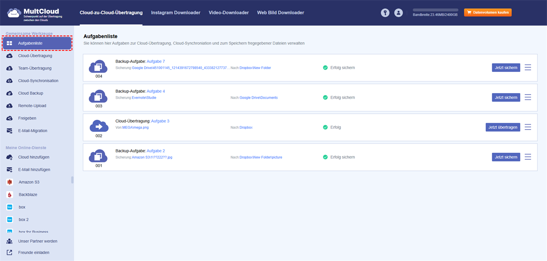Viewport: 547px width, 261px height.
Task: Switch to Cloud-zu-Cloud-Übertragung tab
Action: [111, 13]
